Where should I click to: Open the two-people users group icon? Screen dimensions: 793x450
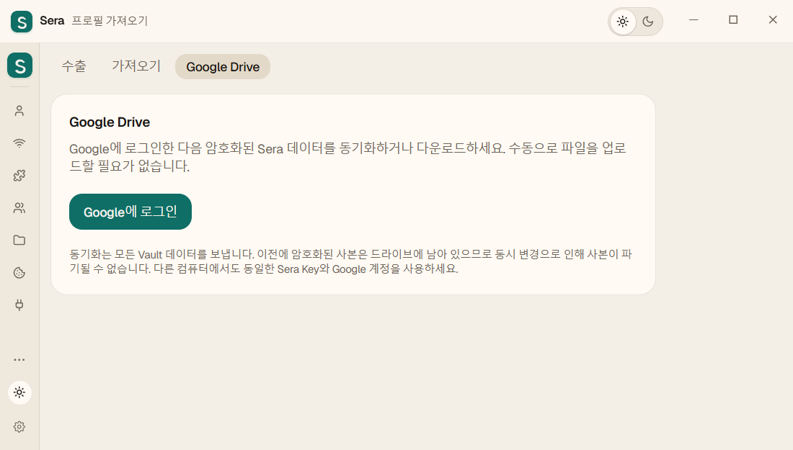(19, 207)
